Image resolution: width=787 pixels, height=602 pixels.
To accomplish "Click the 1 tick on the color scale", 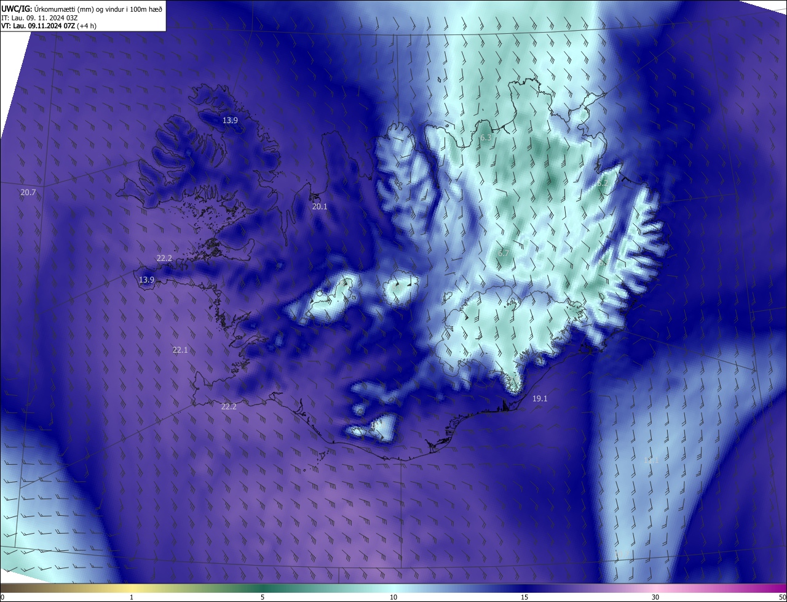I will tap(132, 597).
